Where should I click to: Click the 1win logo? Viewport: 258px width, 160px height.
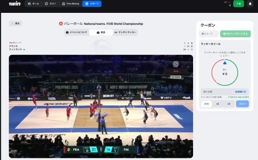[15, 3]
